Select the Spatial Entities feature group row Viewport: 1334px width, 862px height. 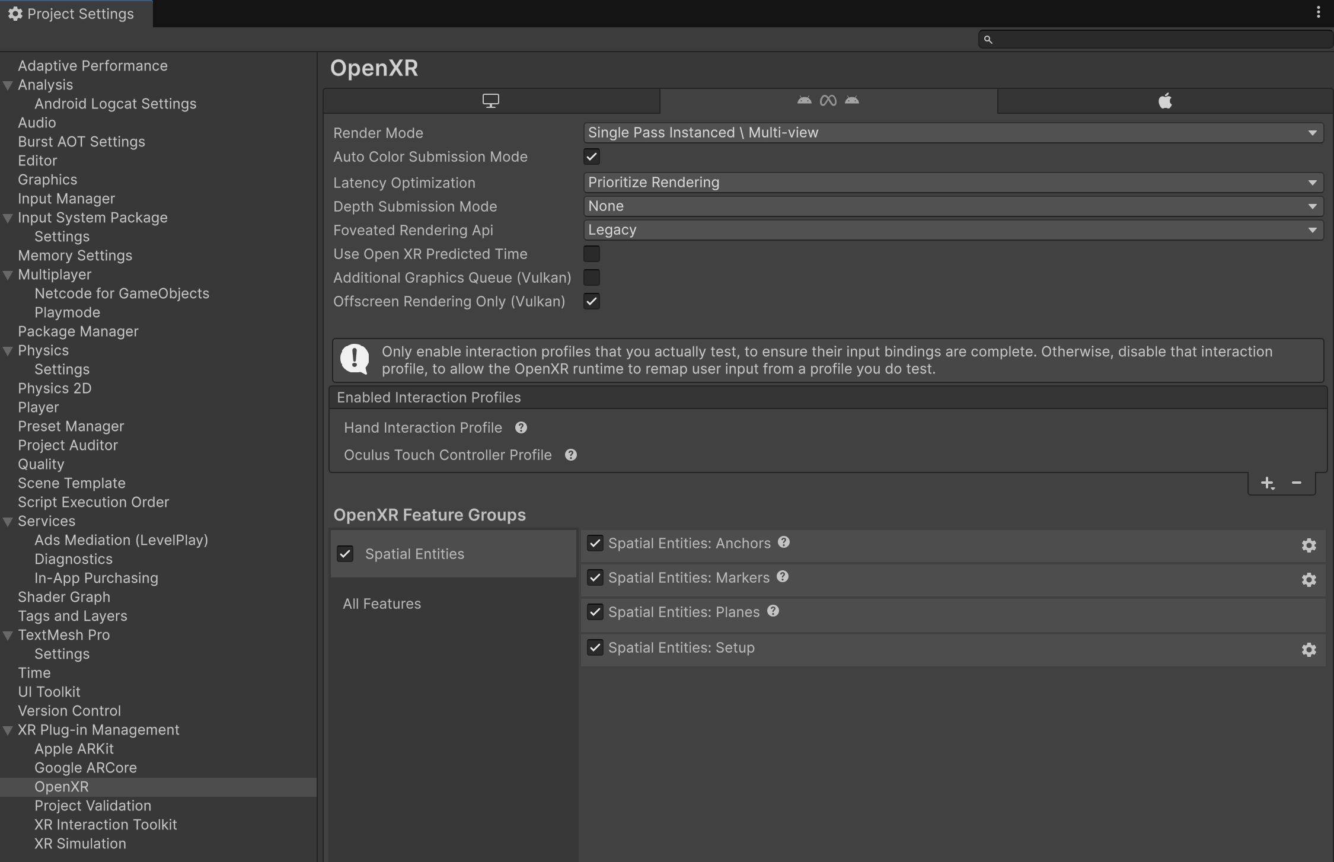[454, 554]
